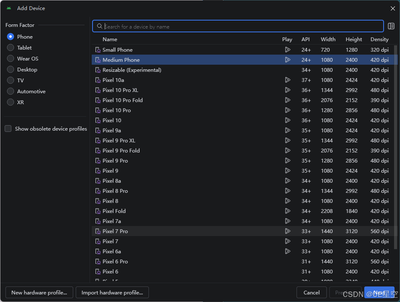Click the Play Store icon in Pixel 7 Pro row

[288, 231]
